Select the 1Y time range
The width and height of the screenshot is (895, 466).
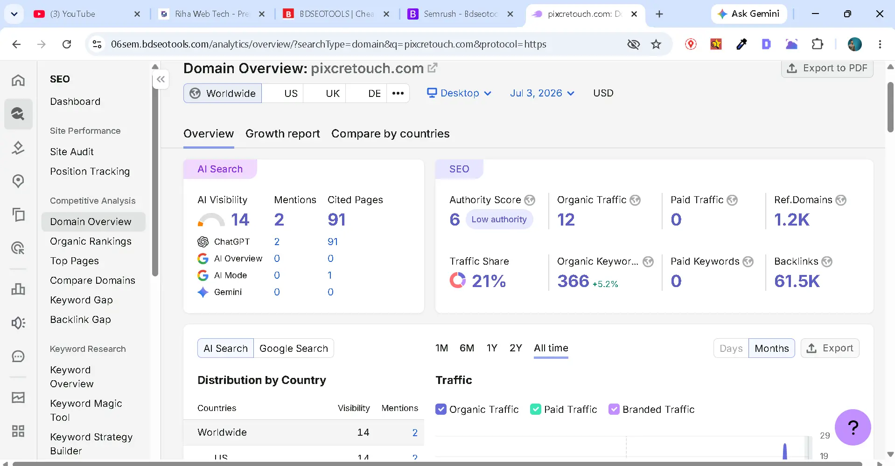[492, 348]
